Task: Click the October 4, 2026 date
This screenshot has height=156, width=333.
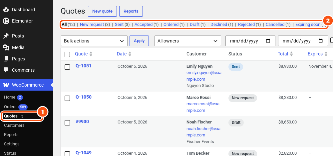Action: (x=132, y=153)
